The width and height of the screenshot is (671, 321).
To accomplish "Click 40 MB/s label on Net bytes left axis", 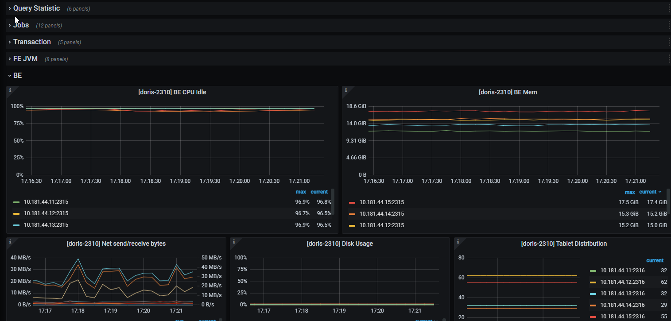I will [x=20, y=258].
